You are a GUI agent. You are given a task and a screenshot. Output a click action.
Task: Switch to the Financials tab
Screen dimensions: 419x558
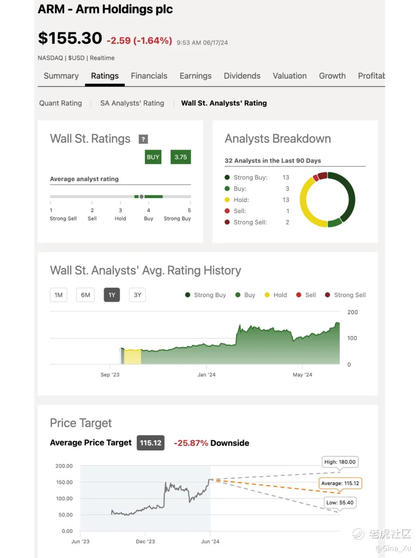pyautogui.click(x=149, y=76)
